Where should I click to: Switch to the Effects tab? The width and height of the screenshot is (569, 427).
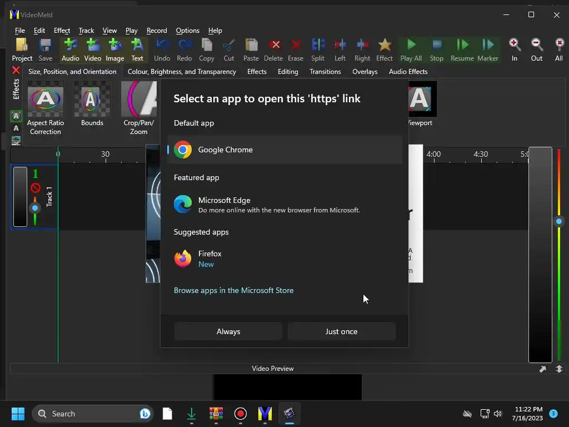click(257, 72)
